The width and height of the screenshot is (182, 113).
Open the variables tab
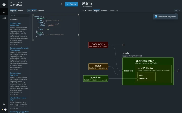click(x=41, y=11)
